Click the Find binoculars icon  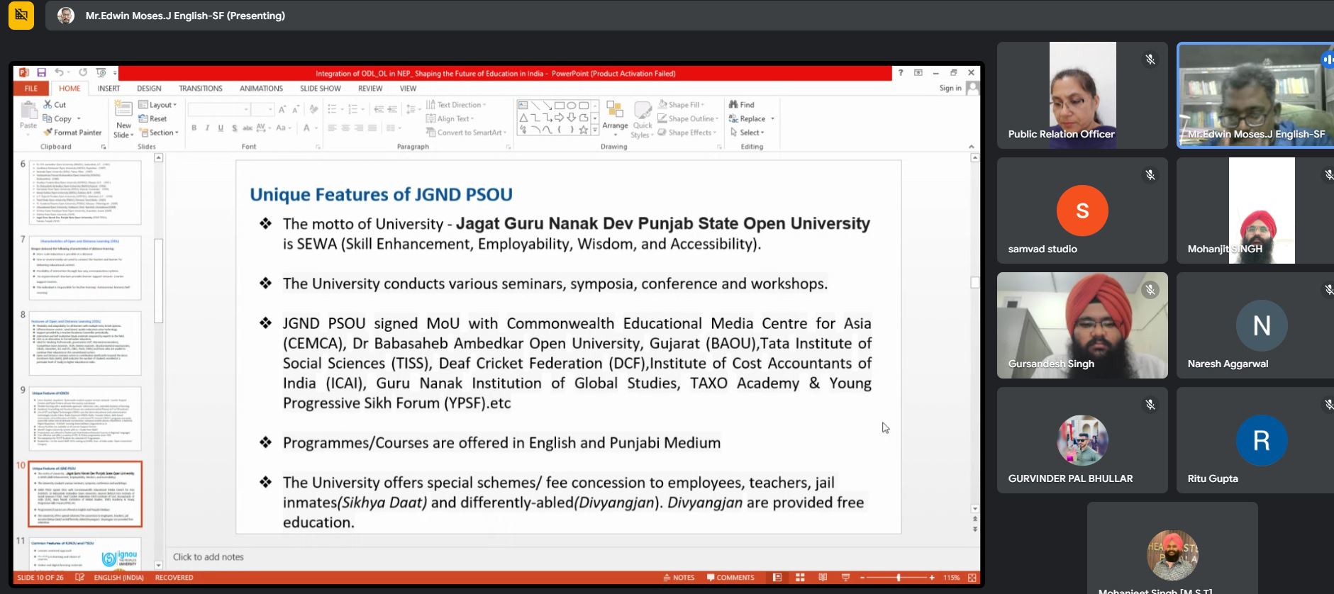(x=733, y=104)
